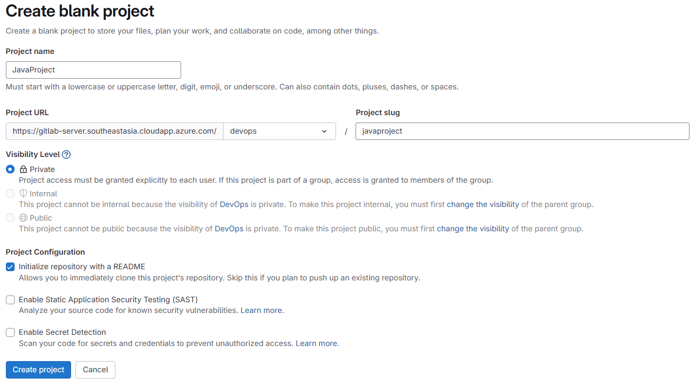Open the devops namespace dropdown
Viewport: 692px width, 381px height.
pyautogui.click(x=279, y=131)
